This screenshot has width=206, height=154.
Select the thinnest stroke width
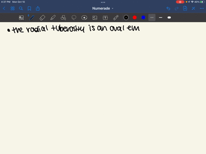click(x=152, y=18)
